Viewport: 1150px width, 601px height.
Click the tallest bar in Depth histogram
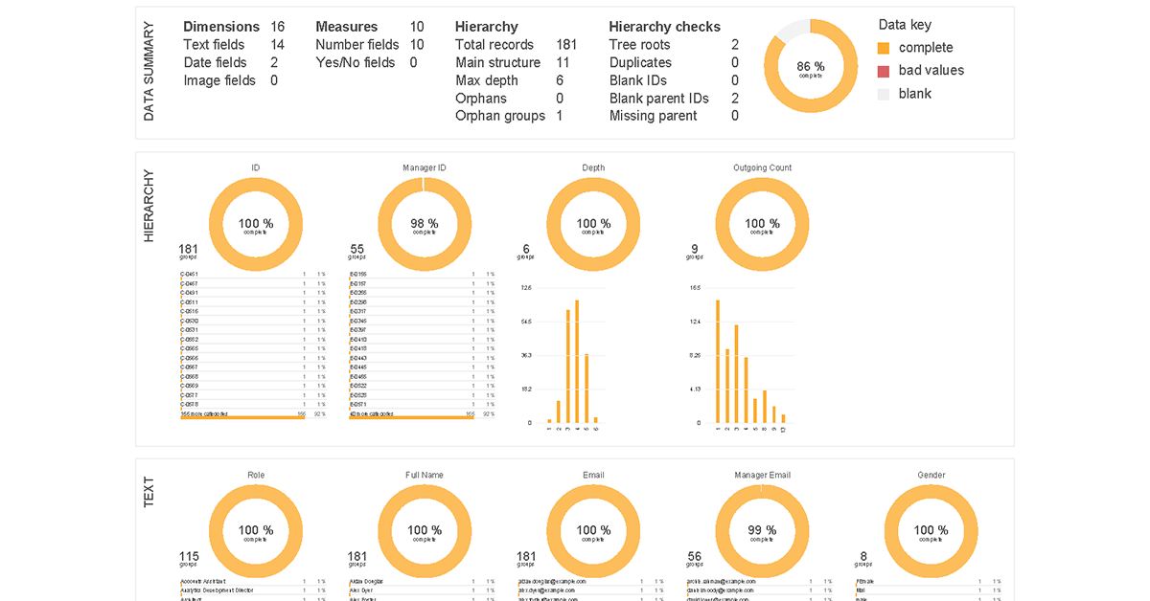pos(577,361)
